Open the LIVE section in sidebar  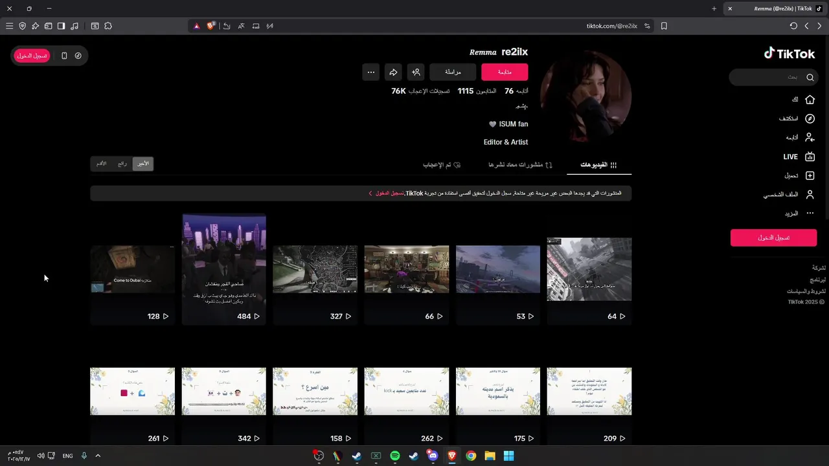[x=799, y=157]
